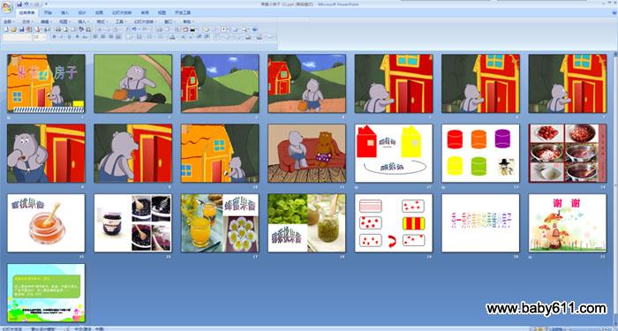The width and height of the screenshot is (618, 331).
Task: Click the Open folder icon in the classic toolbar
Action: [x=13, y=29]
